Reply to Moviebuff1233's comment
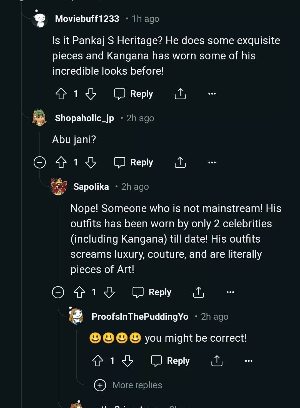300x408 pixels. tap(134, 94)
